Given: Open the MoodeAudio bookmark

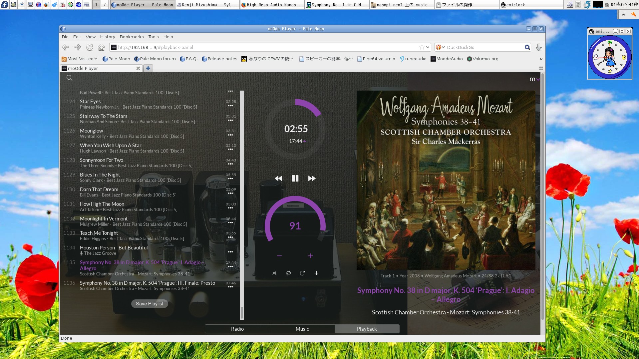Looking at the screenshot, I should [449, 59].
